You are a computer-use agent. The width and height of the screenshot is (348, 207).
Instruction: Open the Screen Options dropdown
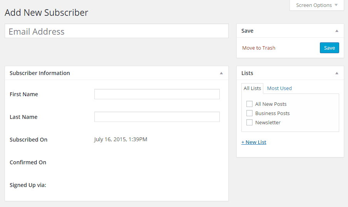pos(316,5)
